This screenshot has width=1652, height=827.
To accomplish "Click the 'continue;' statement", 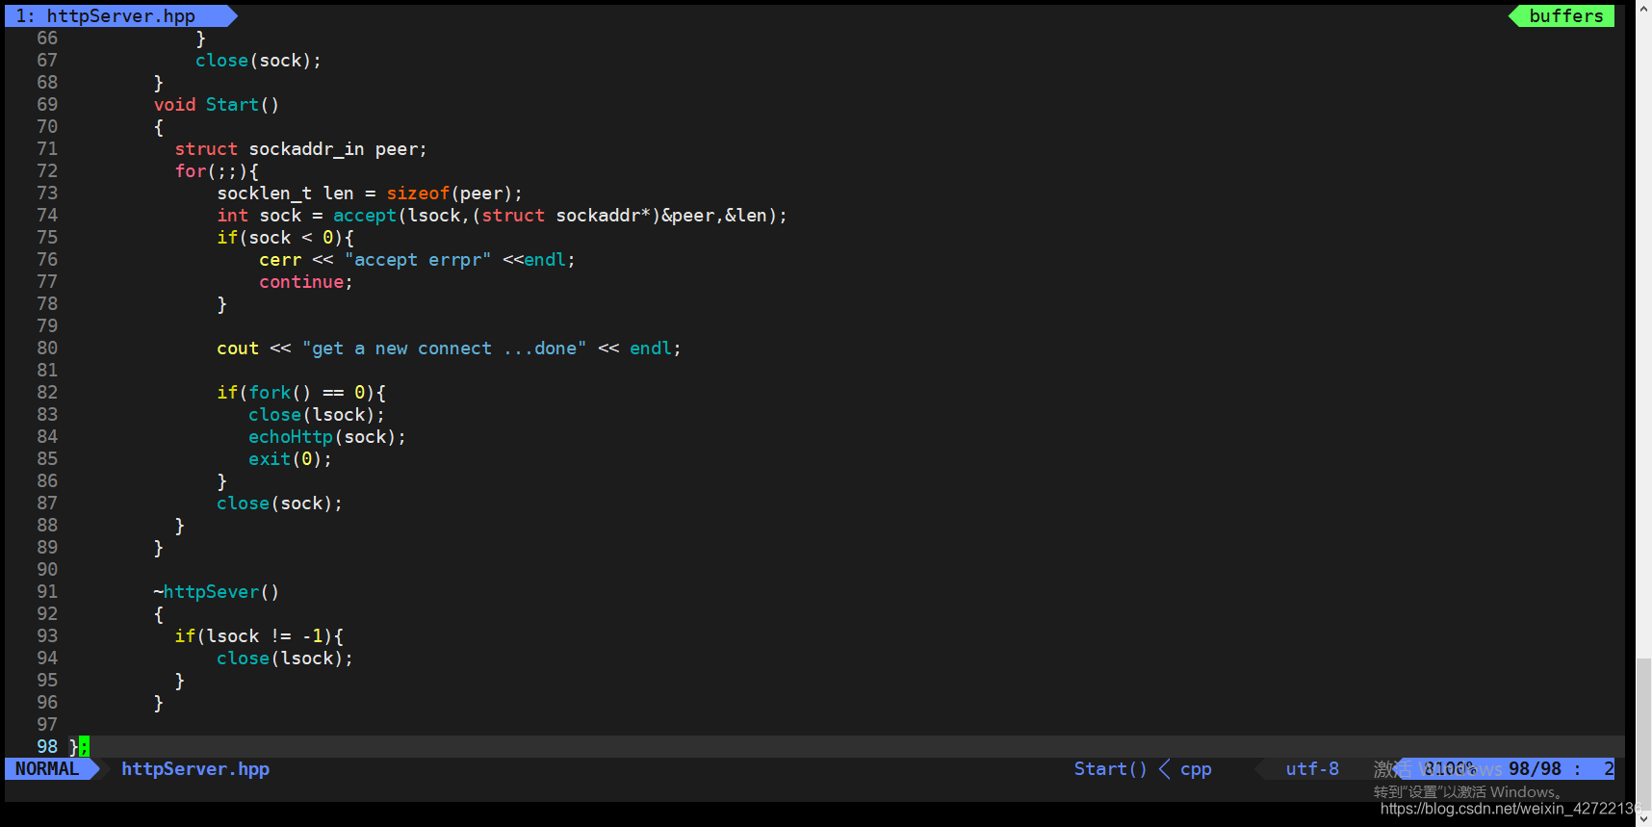I will click(306, 281).
